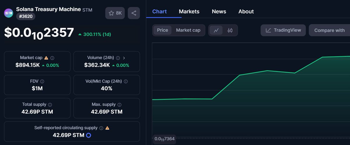Open Total supply info icon
Screen dimensions: 350x145
(x=50, y=105)
